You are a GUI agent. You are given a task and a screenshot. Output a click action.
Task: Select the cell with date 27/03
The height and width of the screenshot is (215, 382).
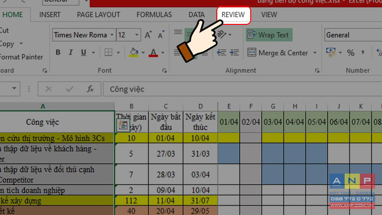[x=166, y=153]
